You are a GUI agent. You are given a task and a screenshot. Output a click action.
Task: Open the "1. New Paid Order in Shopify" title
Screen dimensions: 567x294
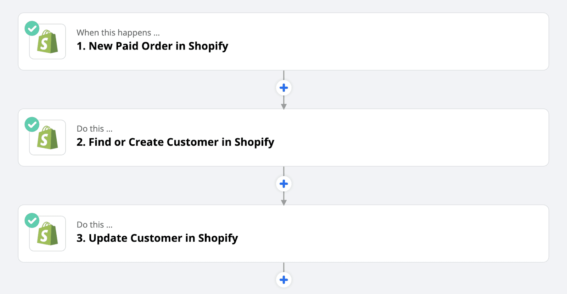[x=152, y=46]
